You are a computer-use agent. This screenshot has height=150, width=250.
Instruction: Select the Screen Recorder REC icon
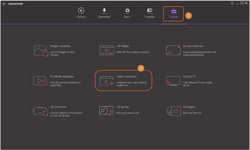[x=173, y=50]
